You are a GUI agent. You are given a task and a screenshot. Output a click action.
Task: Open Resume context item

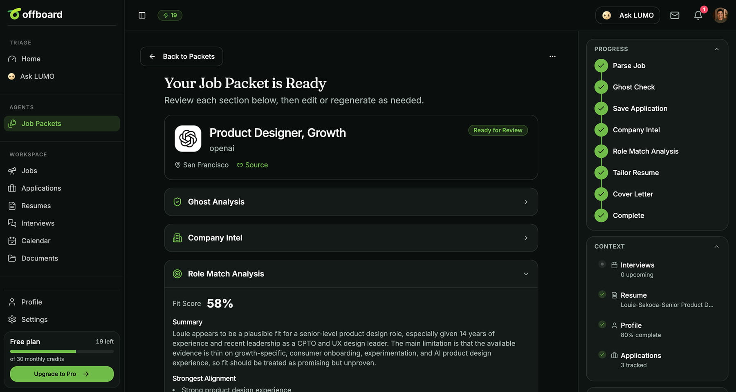pyautogui.click(x=657, y=300)
